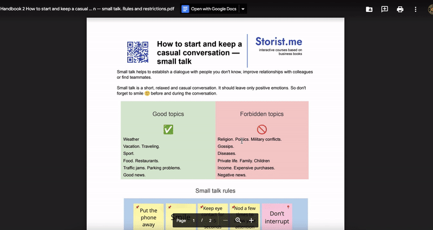Click Open with Google Docs button
This screenshot has width=433, height=230.
[x=209, y=9]
